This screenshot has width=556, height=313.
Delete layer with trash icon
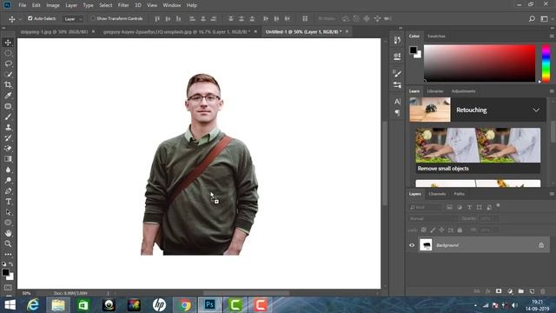543,291
